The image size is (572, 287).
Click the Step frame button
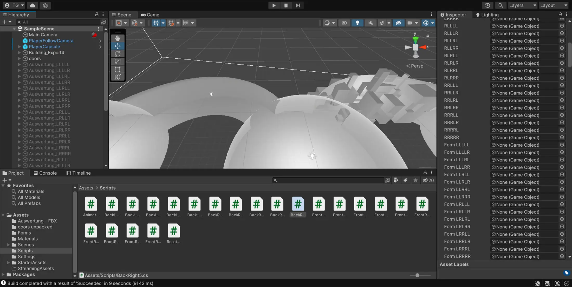coord(298,5)
